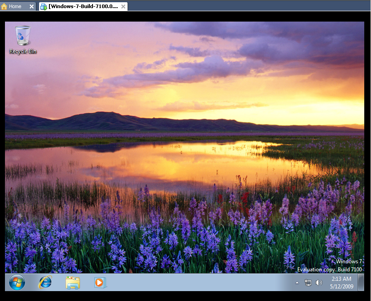The height and width of the screenshot is (301, 371).
Task: Close the Windows-7-Build-7100 tab
Action: click(x=123, y=7)
